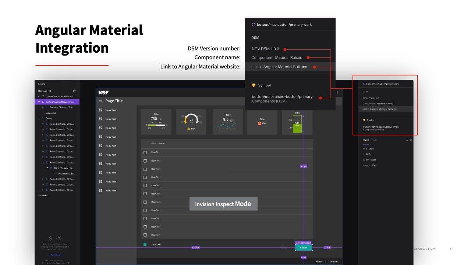Screen dimensions: 471x265
Task: Select the Select All text layer
Action: coord(51,113)
